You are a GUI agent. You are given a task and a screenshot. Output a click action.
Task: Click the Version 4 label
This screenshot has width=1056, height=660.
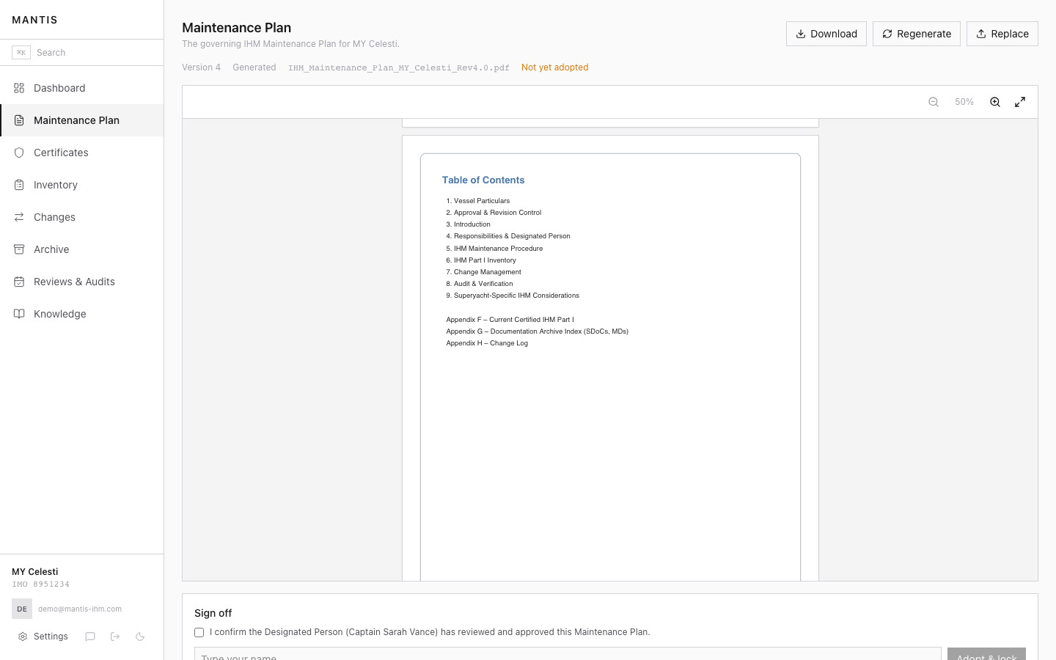tap(201, 67)
